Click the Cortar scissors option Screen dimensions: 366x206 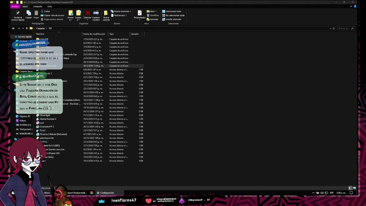click(45, 11)
